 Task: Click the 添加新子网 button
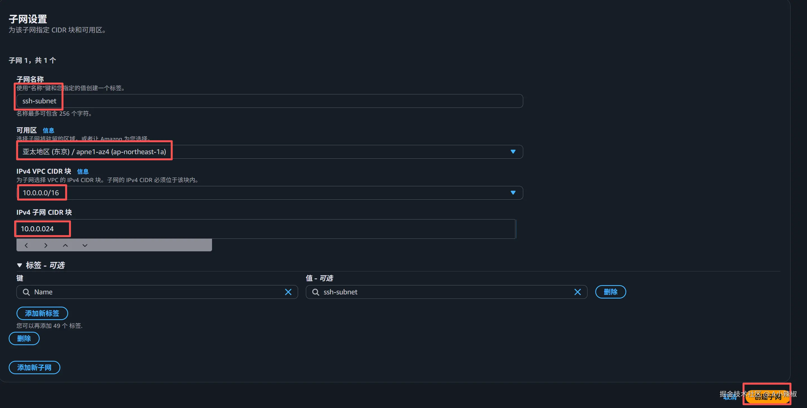coord(34,367)
